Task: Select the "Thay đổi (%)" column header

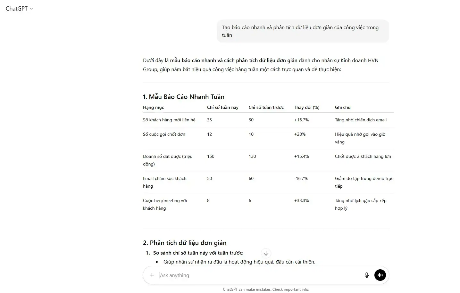Action: 307,107
